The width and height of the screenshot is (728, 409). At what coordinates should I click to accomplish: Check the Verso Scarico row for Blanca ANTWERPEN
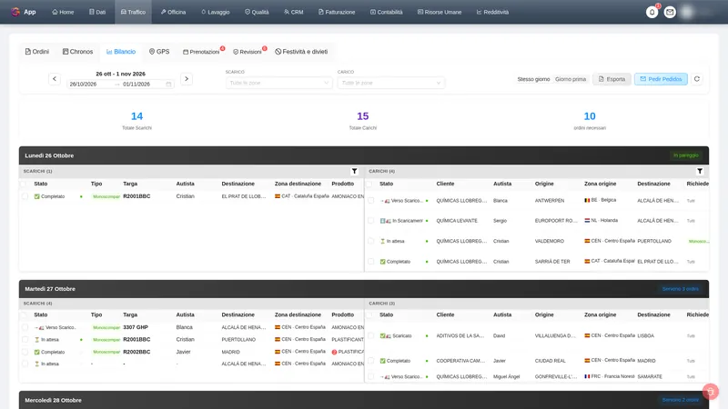(370, 200)
